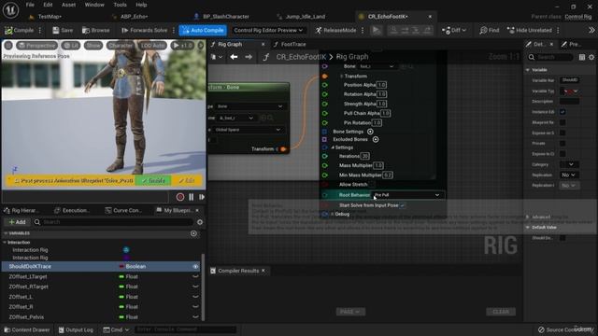Click Enable on the post process warning
The width and height of the screenshot is (598, 336).
153,180
